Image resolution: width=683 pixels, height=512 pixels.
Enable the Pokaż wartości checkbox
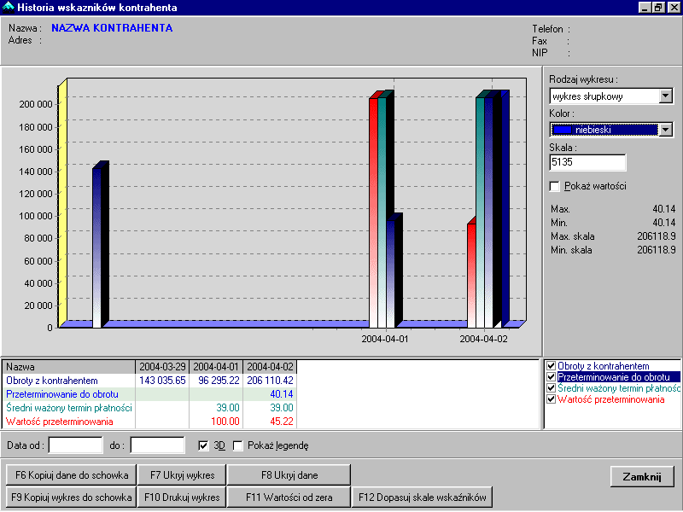click(556, 186)
